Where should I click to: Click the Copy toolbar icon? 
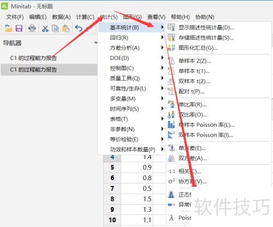[x=55, y=28]
